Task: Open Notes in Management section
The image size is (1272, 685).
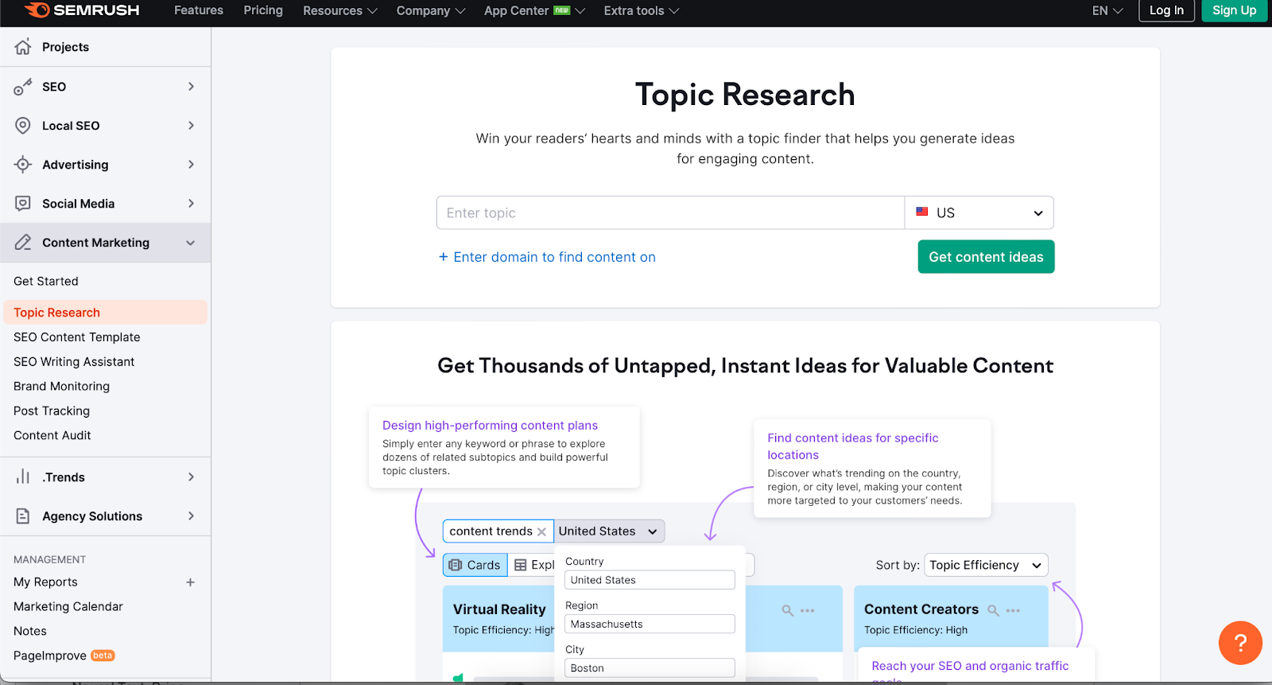Action: click(30, 632)
